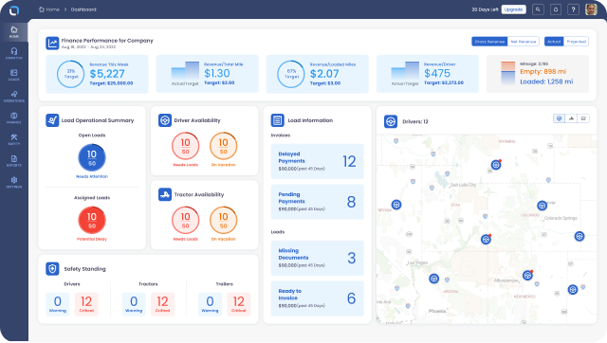
Task: Click the Load Operational Summary icon
Action: click(x=52, y=120)
